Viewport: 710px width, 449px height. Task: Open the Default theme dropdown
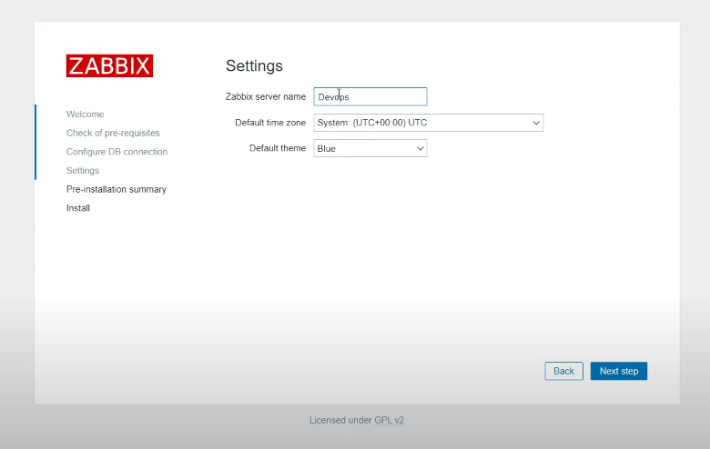[x=370, y=148]
